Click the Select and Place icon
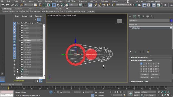Viewport: 173px width, 97px height. [67, 5]
